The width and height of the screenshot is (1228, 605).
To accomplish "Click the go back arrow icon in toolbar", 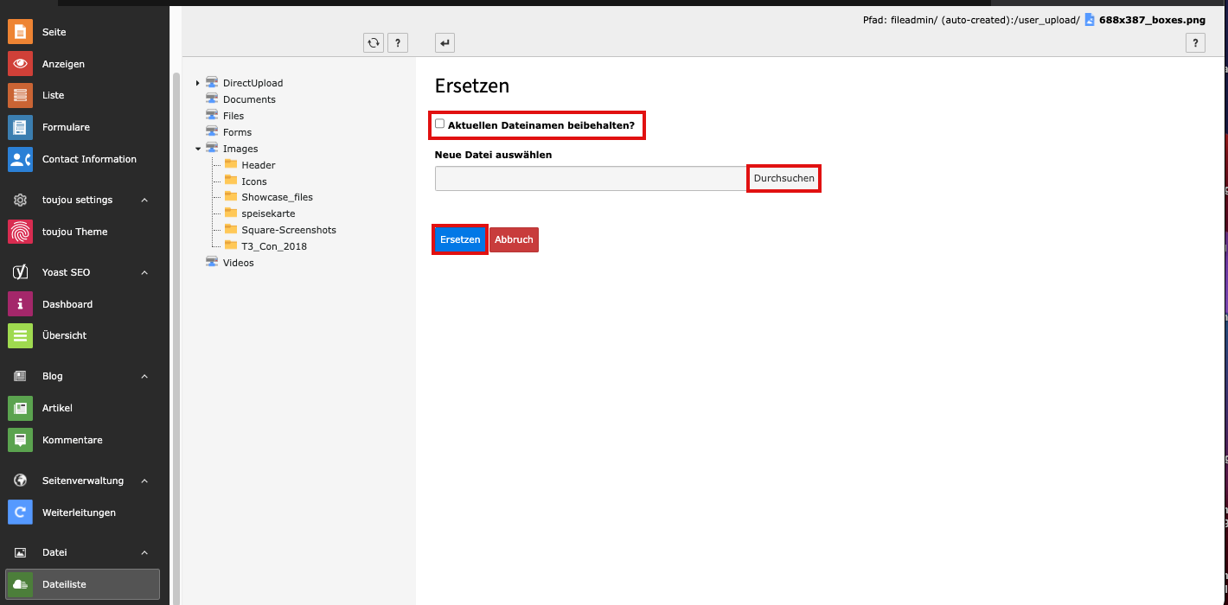I will 445,43.
